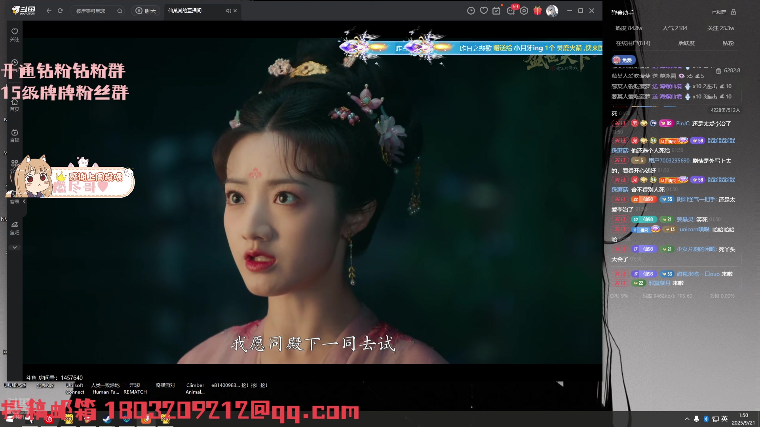Click username 茭晶灵 in chat
760x427 pixels.
[685, 219]
